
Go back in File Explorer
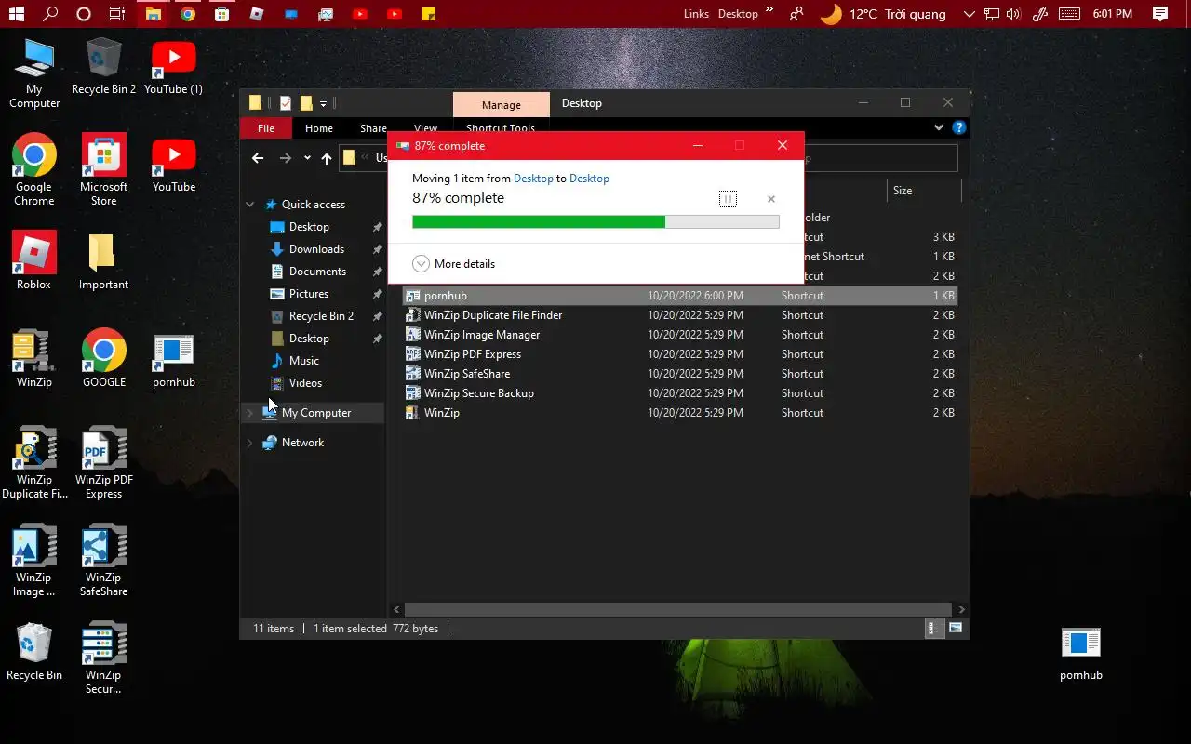point(258,158)
